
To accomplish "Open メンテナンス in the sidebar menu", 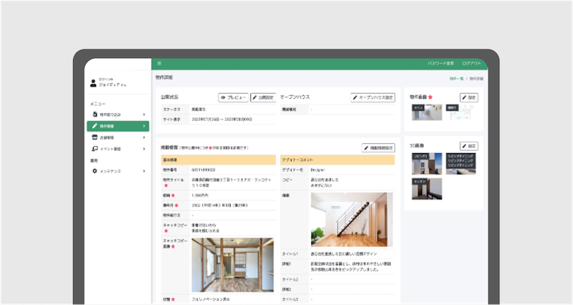I will [118, 171].
